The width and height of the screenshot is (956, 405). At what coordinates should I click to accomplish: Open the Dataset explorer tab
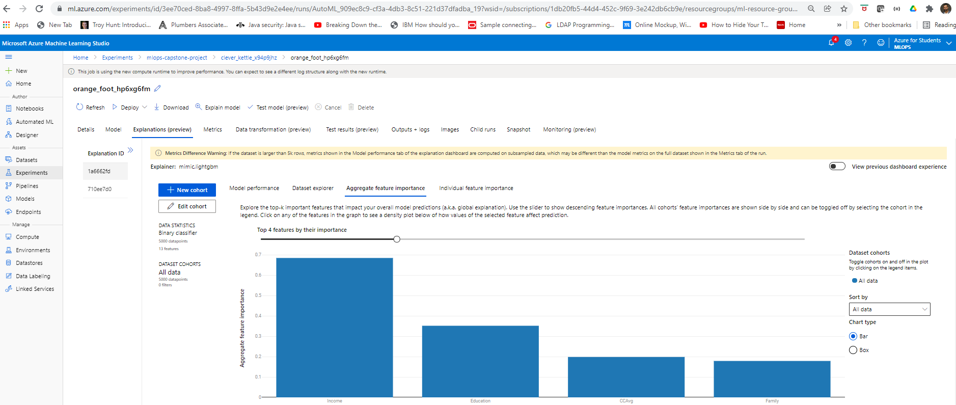[313, 188]
